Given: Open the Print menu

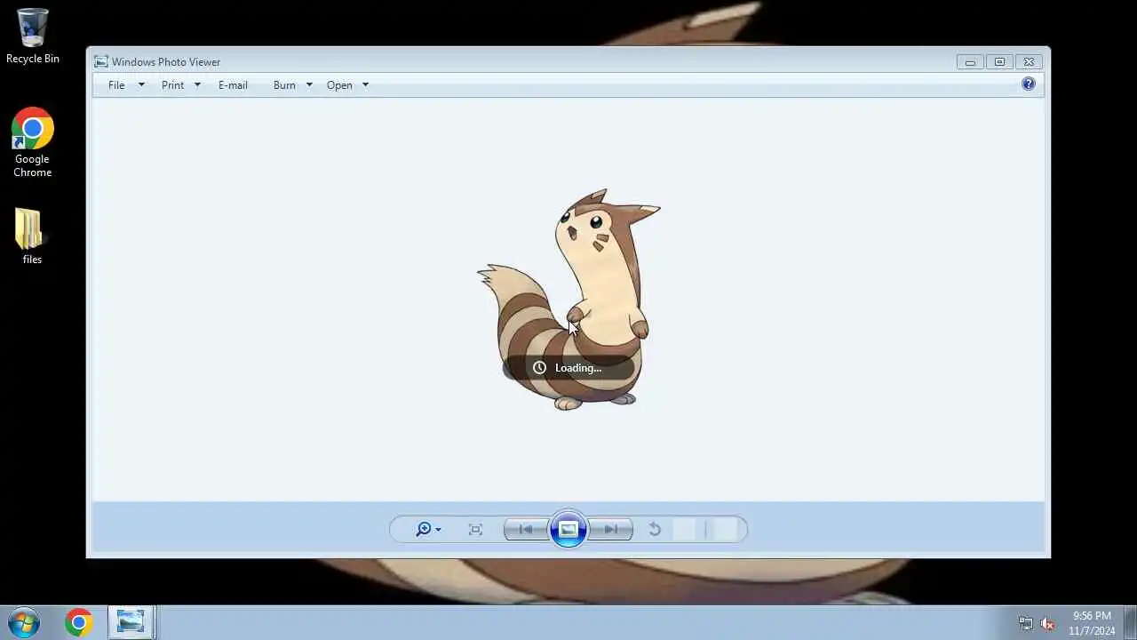Looking at the screenshot, I should (172, 85).
